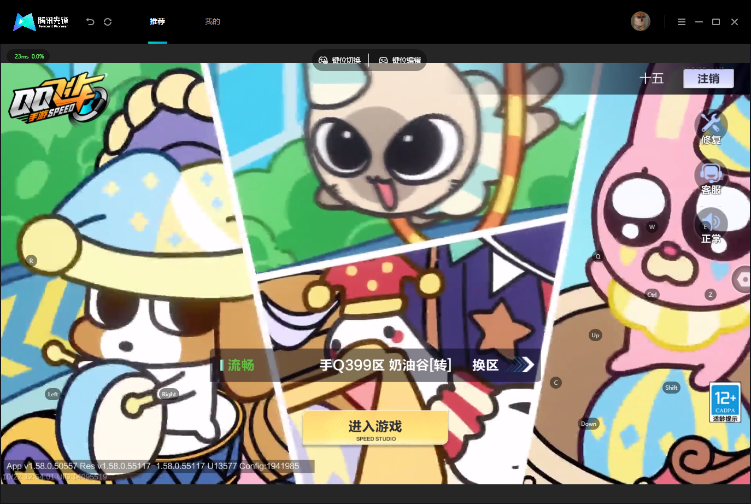The width and height of the screenshot is (751, 504).
Task: Open the 键位编辑 key mapping editor
Action: [400, 60]
